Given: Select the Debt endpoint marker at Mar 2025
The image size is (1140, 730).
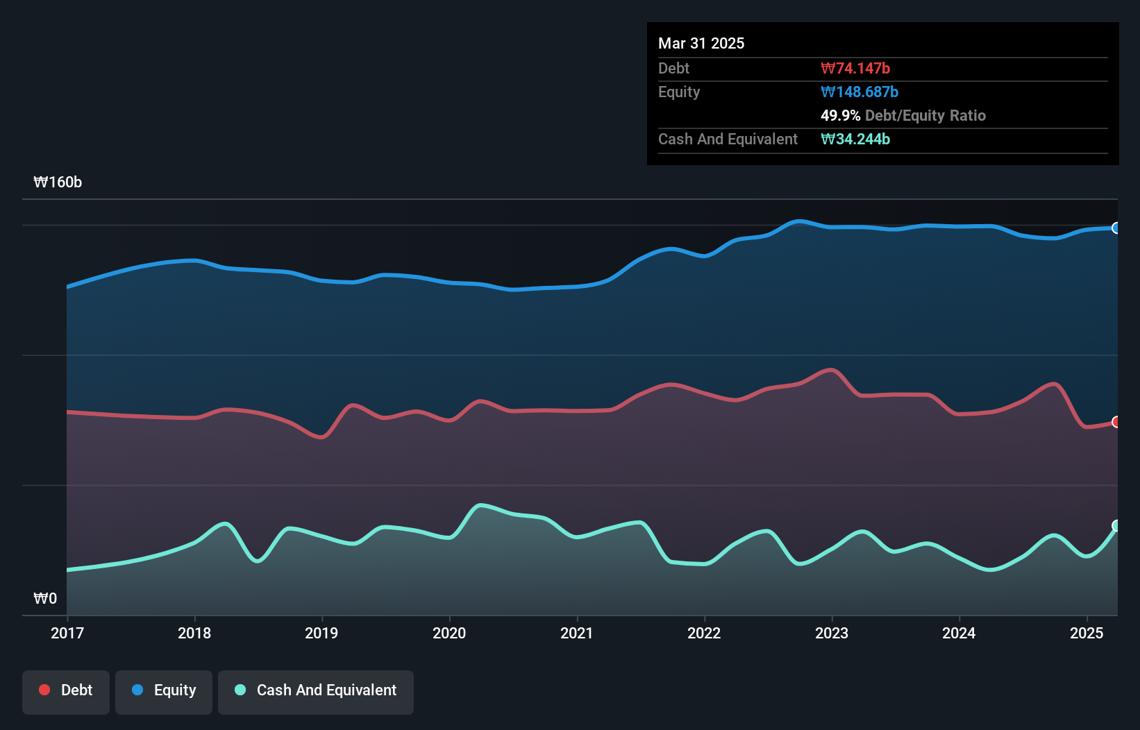Looking at the screenshot, I should click(x=1116, y=422).
